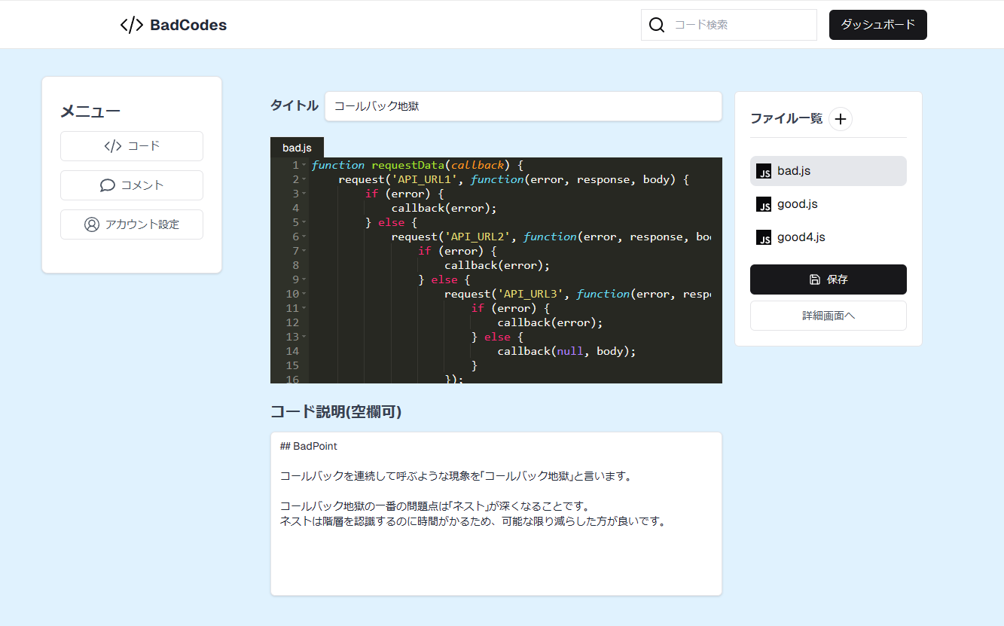This screenshot has width=1004, height=626.
Task: Go to 詳細画面へ button
Action: click(829, 316)
